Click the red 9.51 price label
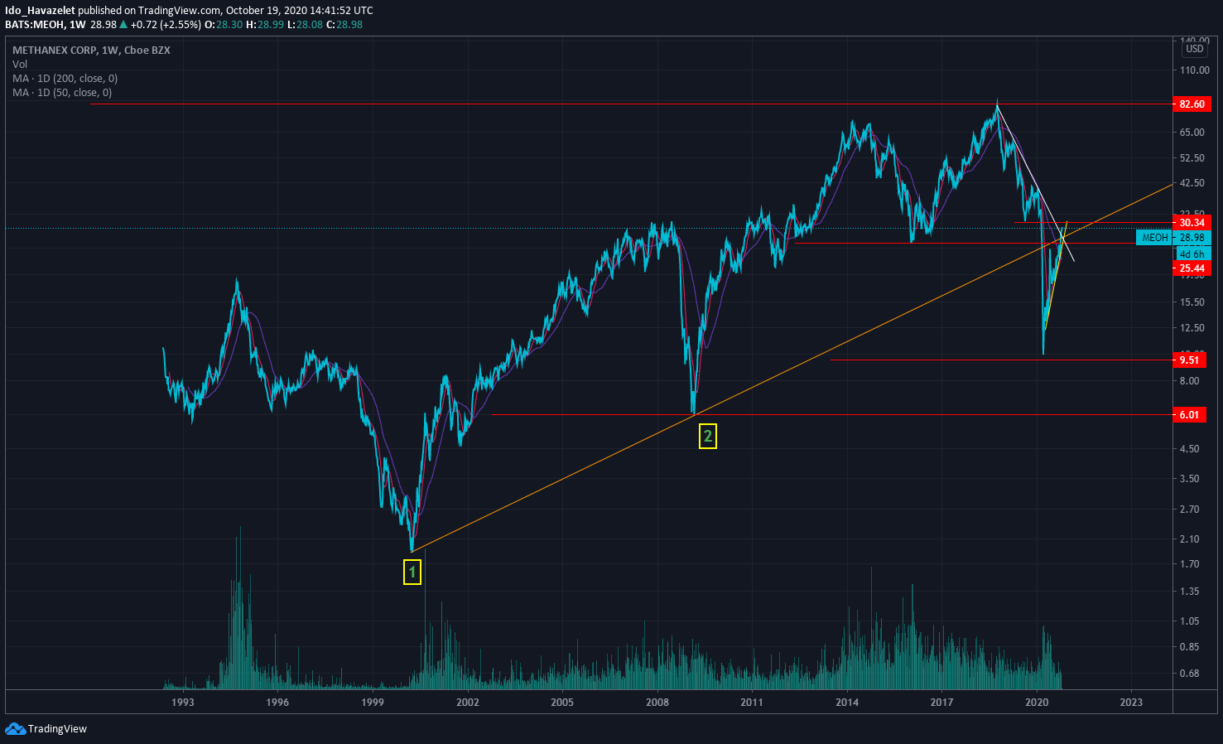This screenshot has width=1223, height=744. pyautogui.click(x=1189, y=360)
